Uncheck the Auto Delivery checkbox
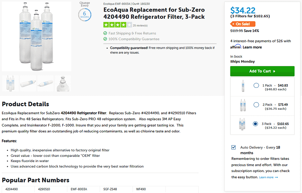The width and height of the screenshot is (302, 193). click(x=233, y=147)
